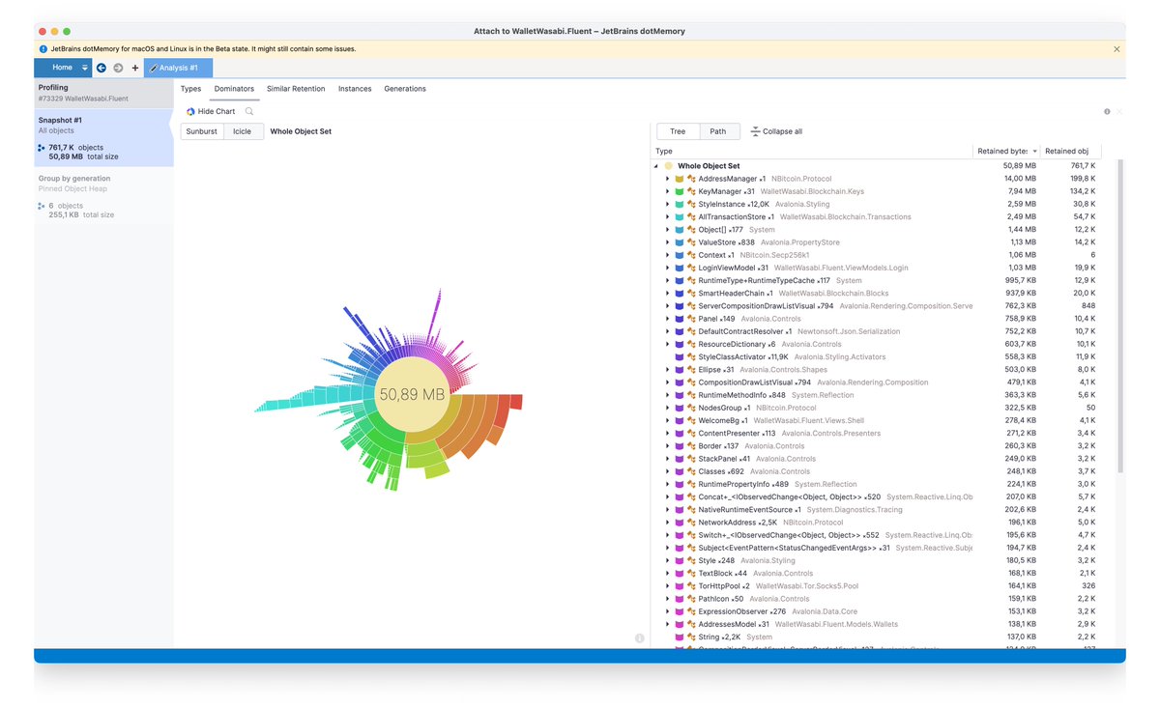Image resolution: width=1160 pixels, height=708 pixels.
Task: Click the class icon of TorHttpPool row
Action: [692, 586]
